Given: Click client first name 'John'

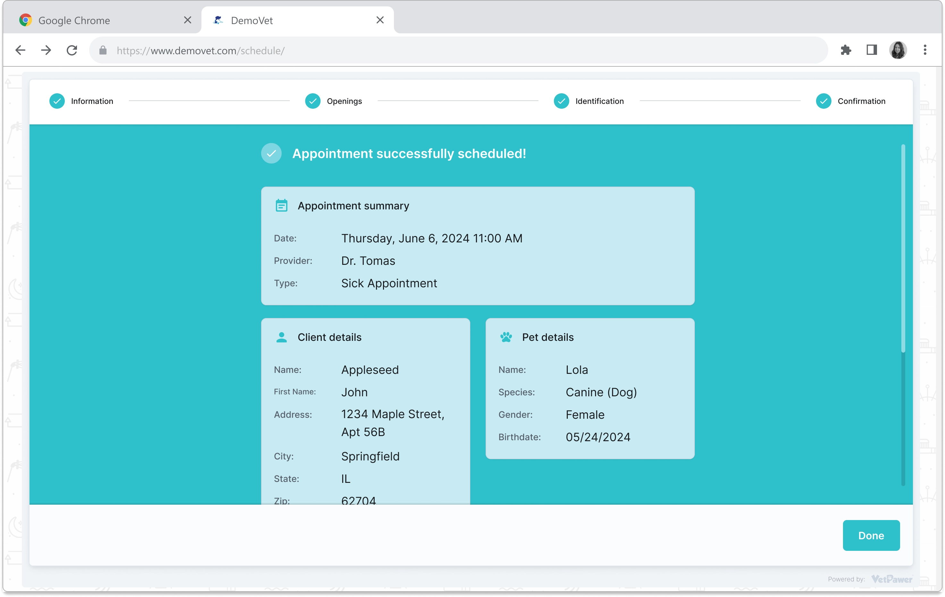Looking at the screenshot, I should pos(354,392).
